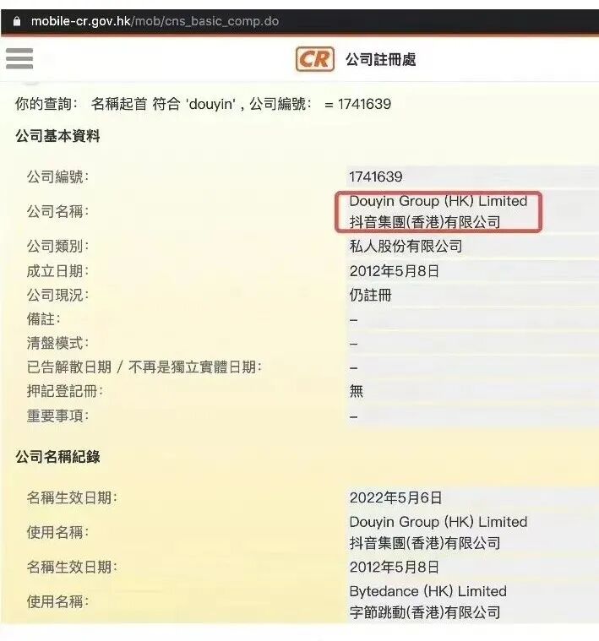Click the 重要事項 label
The width and height of the screenshot is (599, 641).
[57, 416]
